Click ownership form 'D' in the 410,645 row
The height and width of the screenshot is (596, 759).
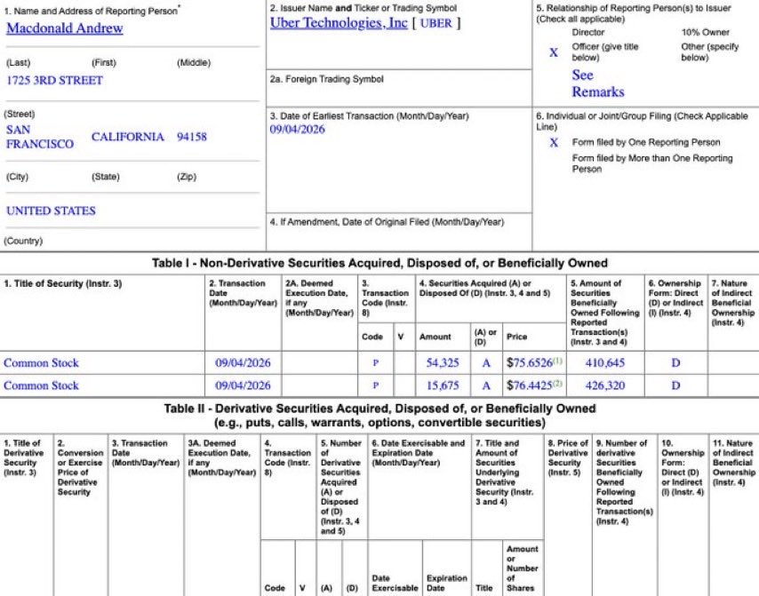click(675, 362)
